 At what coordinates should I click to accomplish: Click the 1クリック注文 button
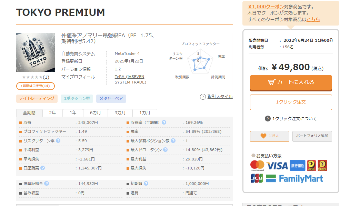coord(291,102)
